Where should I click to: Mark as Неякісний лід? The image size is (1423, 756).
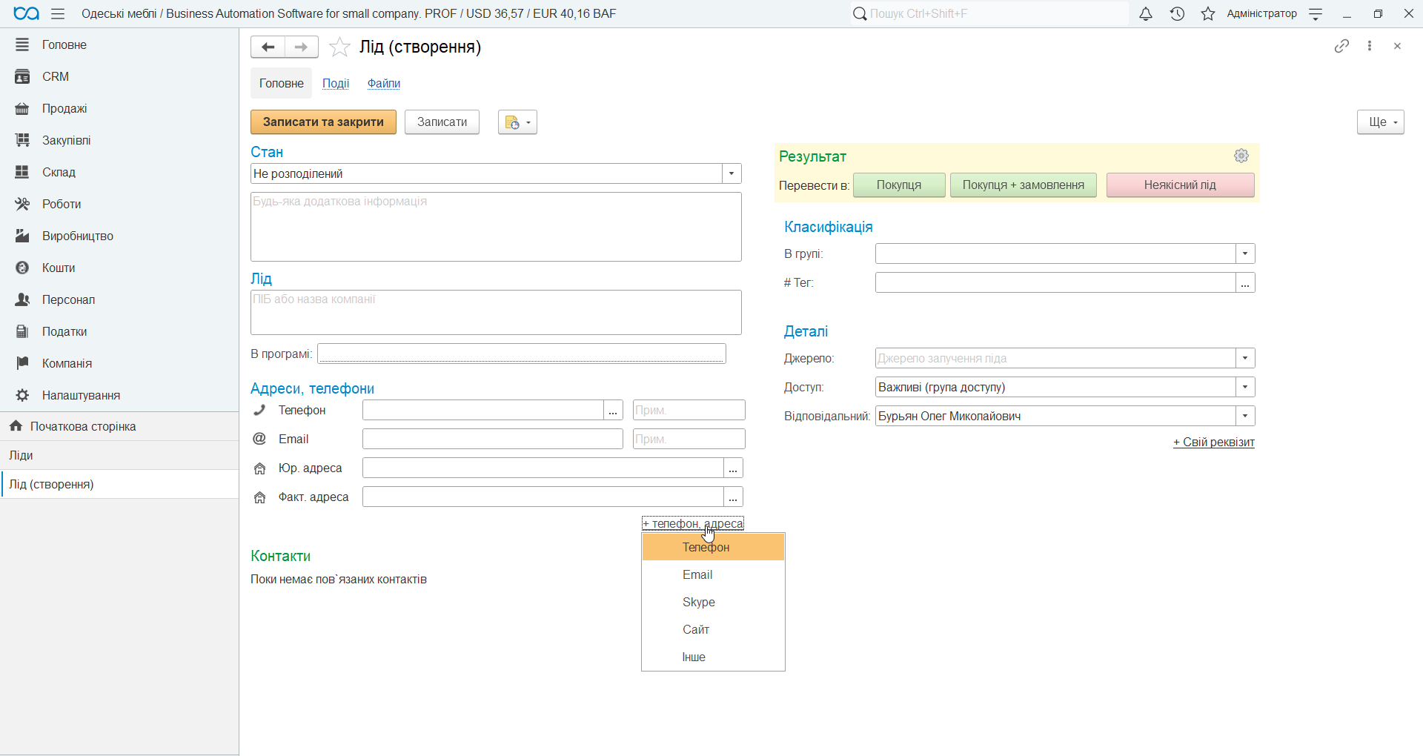(x=1180, y=185)
